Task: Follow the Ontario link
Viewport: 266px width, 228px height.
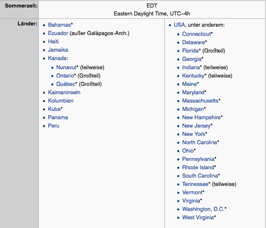Action: [65, 76]
